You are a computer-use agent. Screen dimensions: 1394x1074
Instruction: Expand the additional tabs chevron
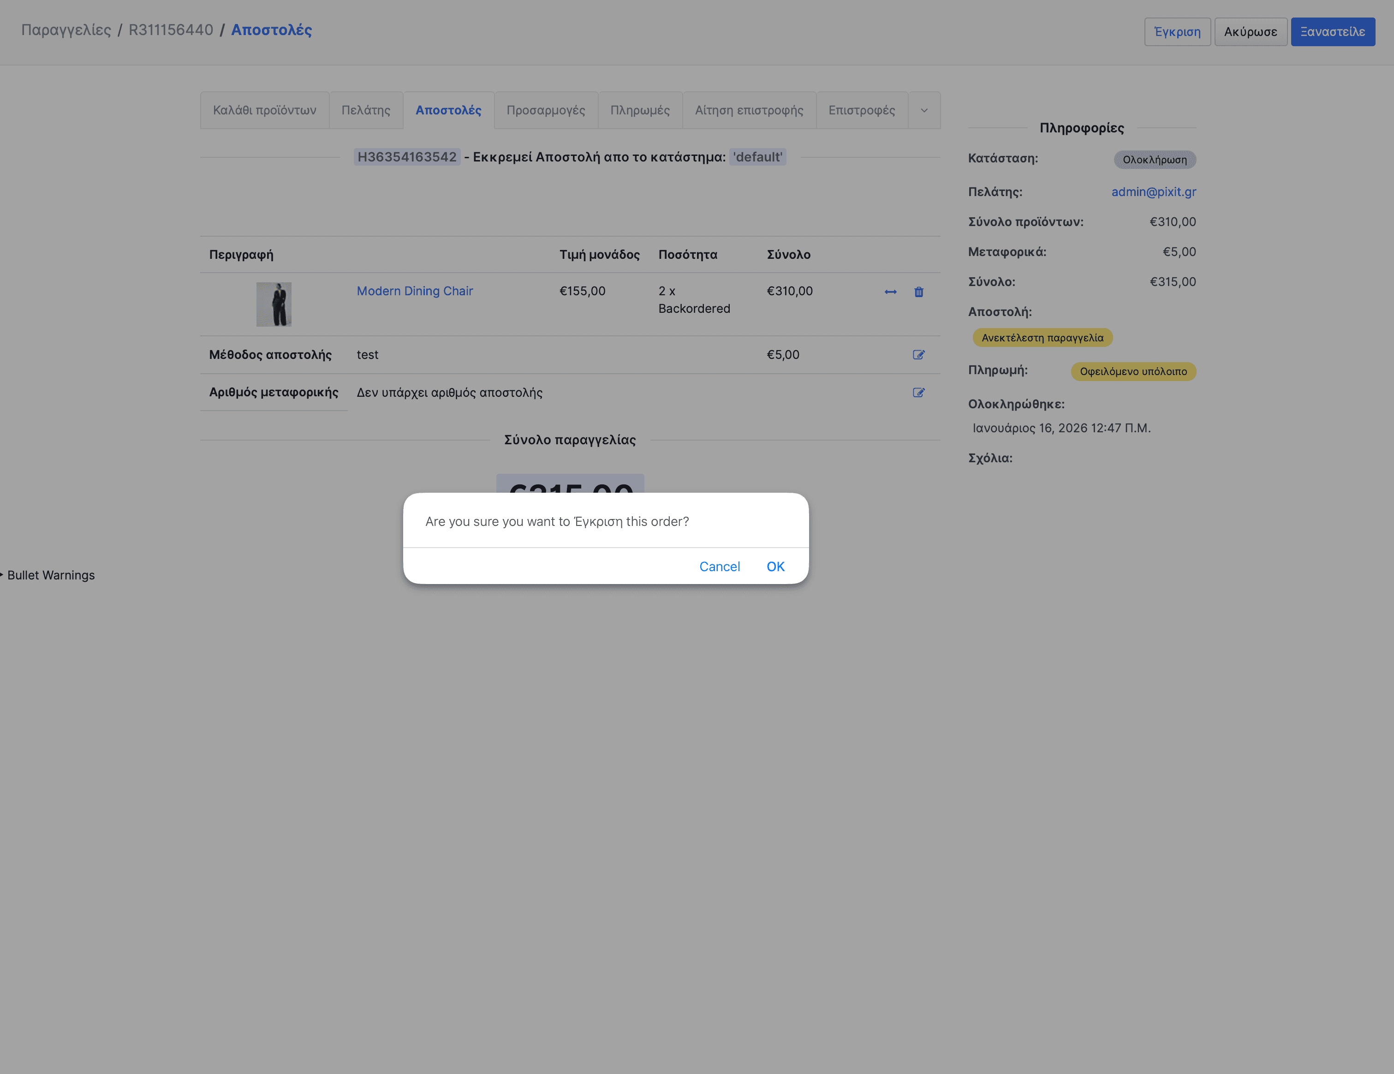tap(923, 110)
